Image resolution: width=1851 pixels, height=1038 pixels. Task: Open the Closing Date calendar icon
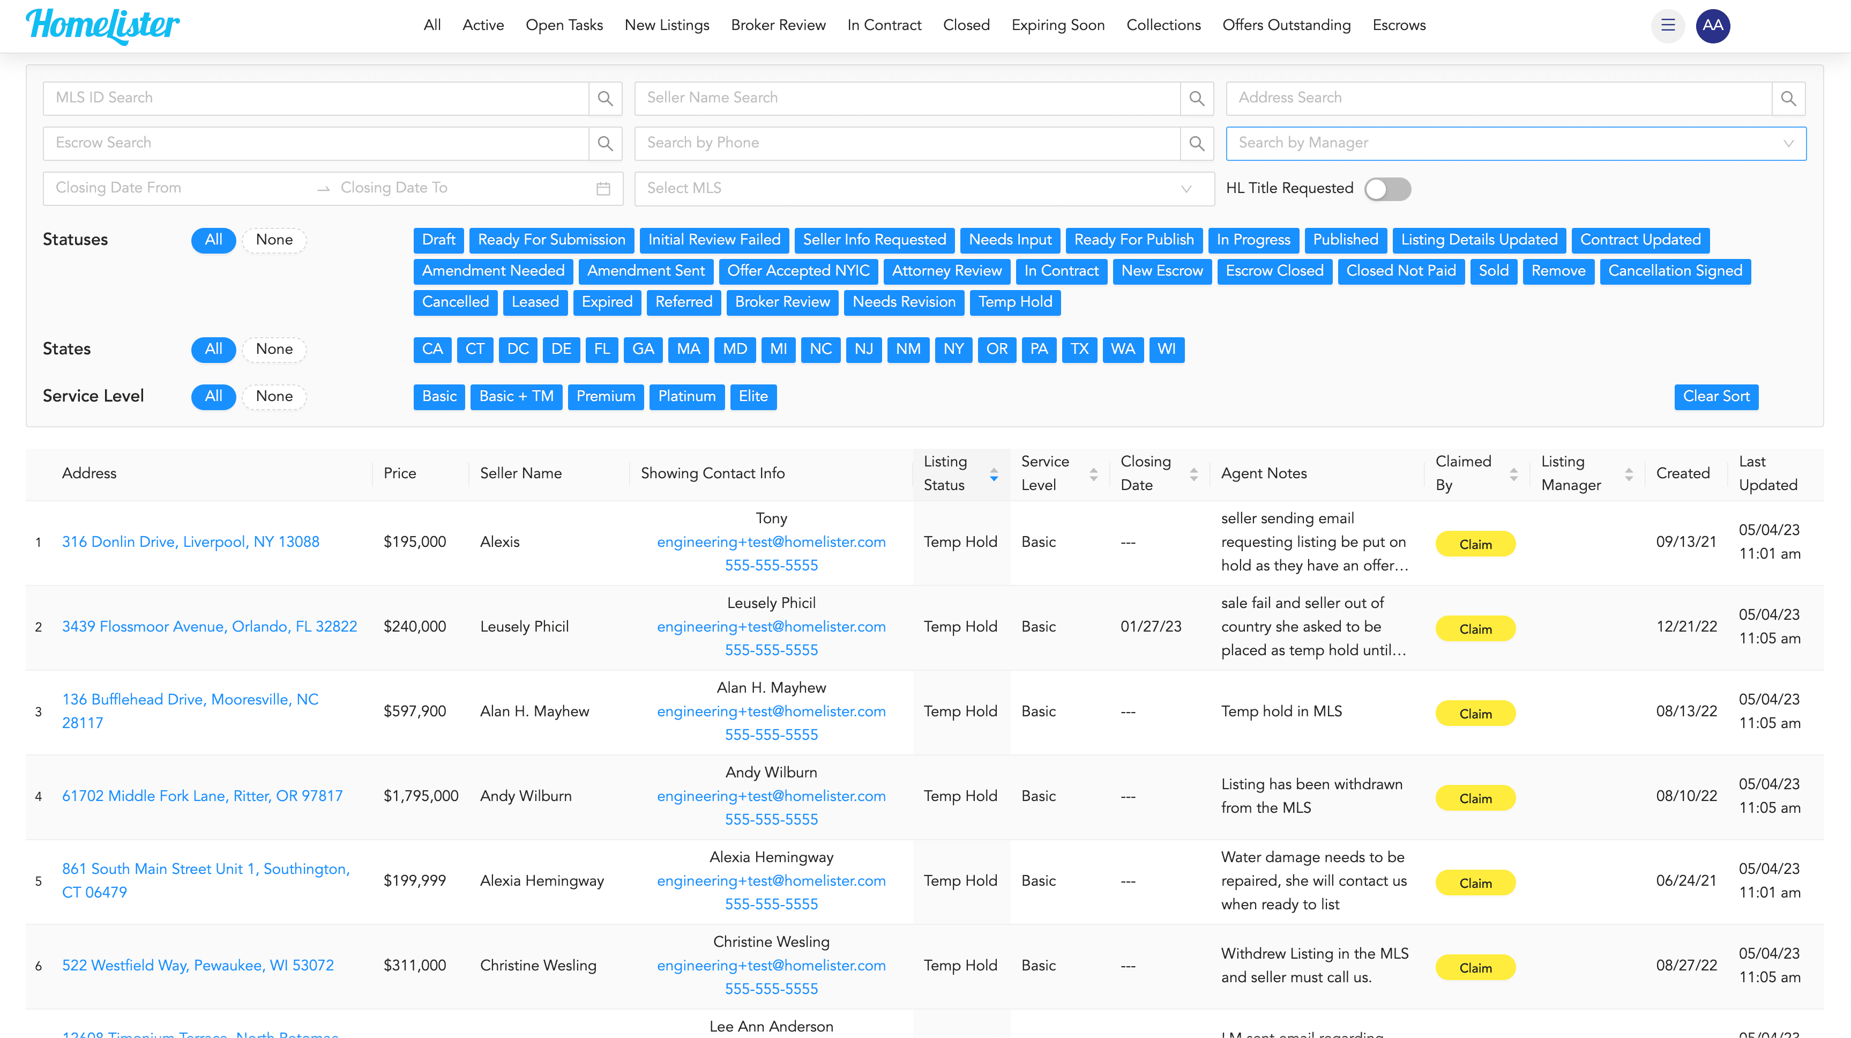point(603,188)
